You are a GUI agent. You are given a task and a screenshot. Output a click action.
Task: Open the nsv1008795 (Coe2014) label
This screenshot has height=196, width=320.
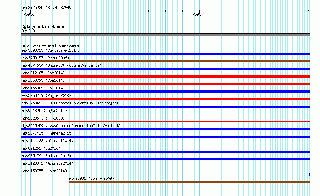tap(43, 80)
